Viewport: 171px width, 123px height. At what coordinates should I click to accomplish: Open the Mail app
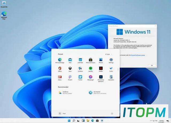click(70, 61)
